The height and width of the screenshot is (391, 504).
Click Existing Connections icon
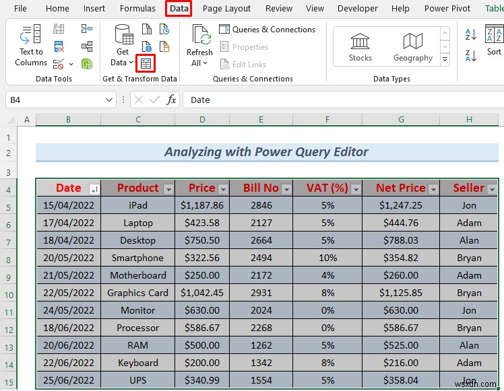tap(164, 46)
